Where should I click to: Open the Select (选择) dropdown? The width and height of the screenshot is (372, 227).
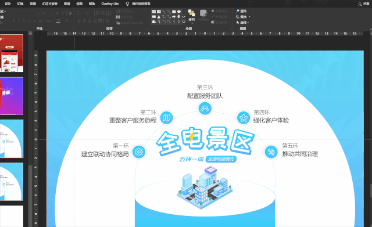242,22
